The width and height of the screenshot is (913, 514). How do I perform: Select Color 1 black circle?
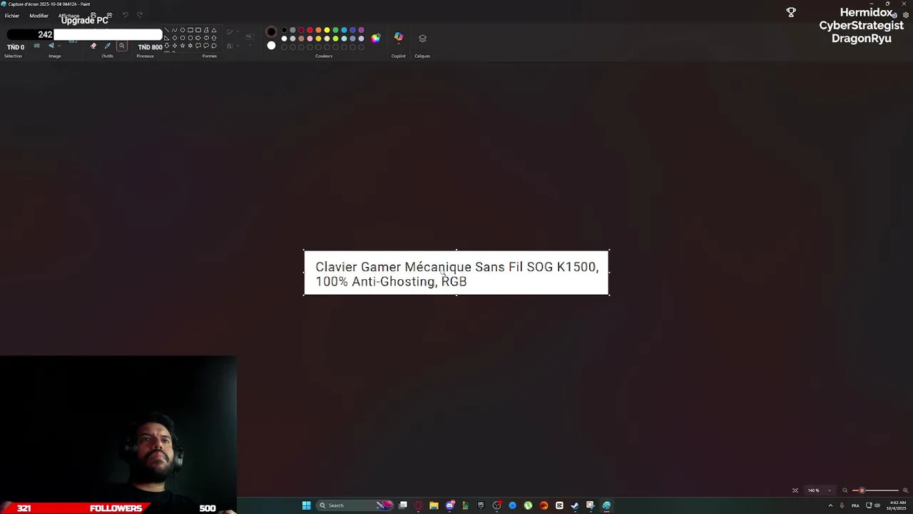pyautogui.click(x=271, y=31)
